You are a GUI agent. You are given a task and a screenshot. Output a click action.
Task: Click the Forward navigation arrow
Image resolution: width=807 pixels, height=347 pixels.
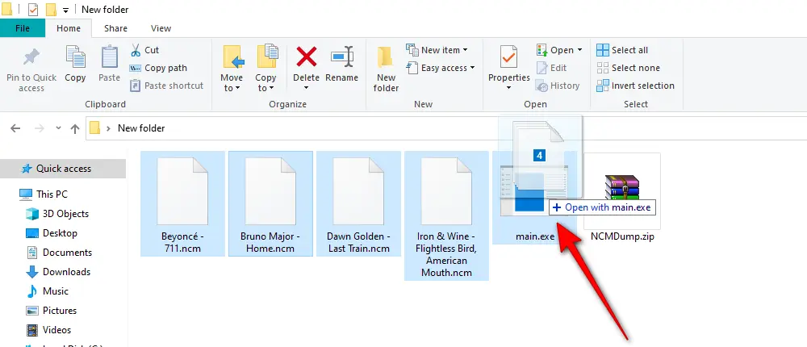coord(39,128)
